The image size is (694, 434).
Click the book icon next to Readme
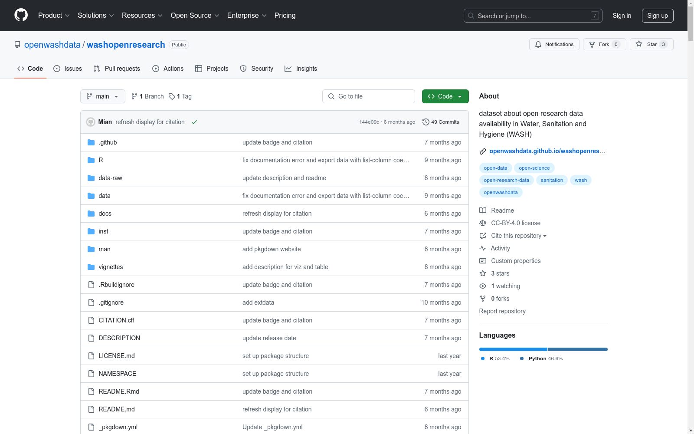[x=483, y=210]
